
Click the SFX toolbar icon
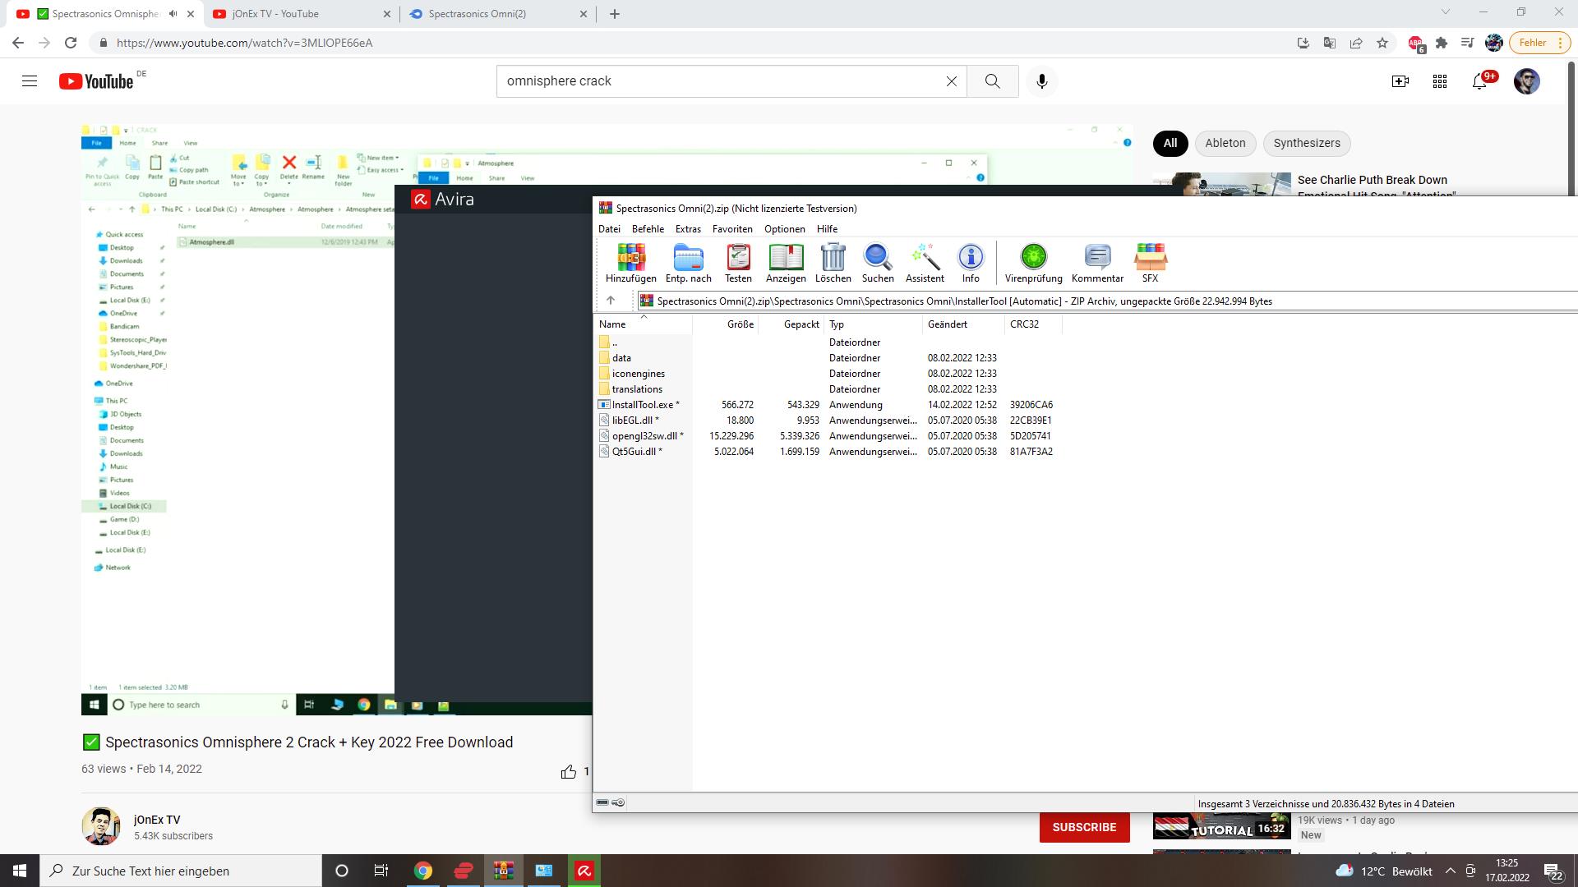(x=1149, y=263)
